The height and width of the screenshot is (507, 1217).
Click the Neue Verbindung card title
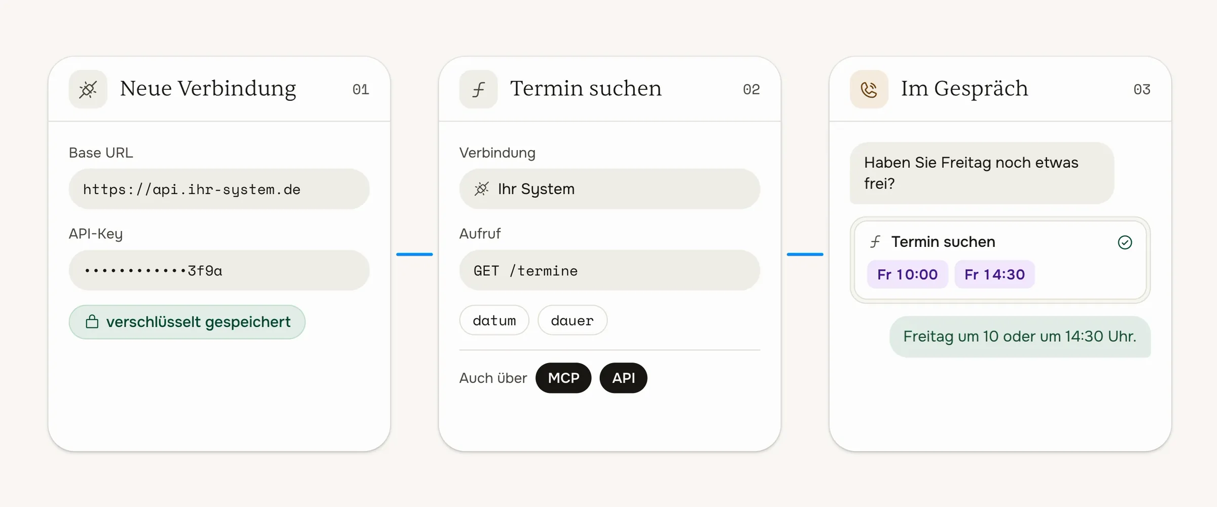[208, 89]
